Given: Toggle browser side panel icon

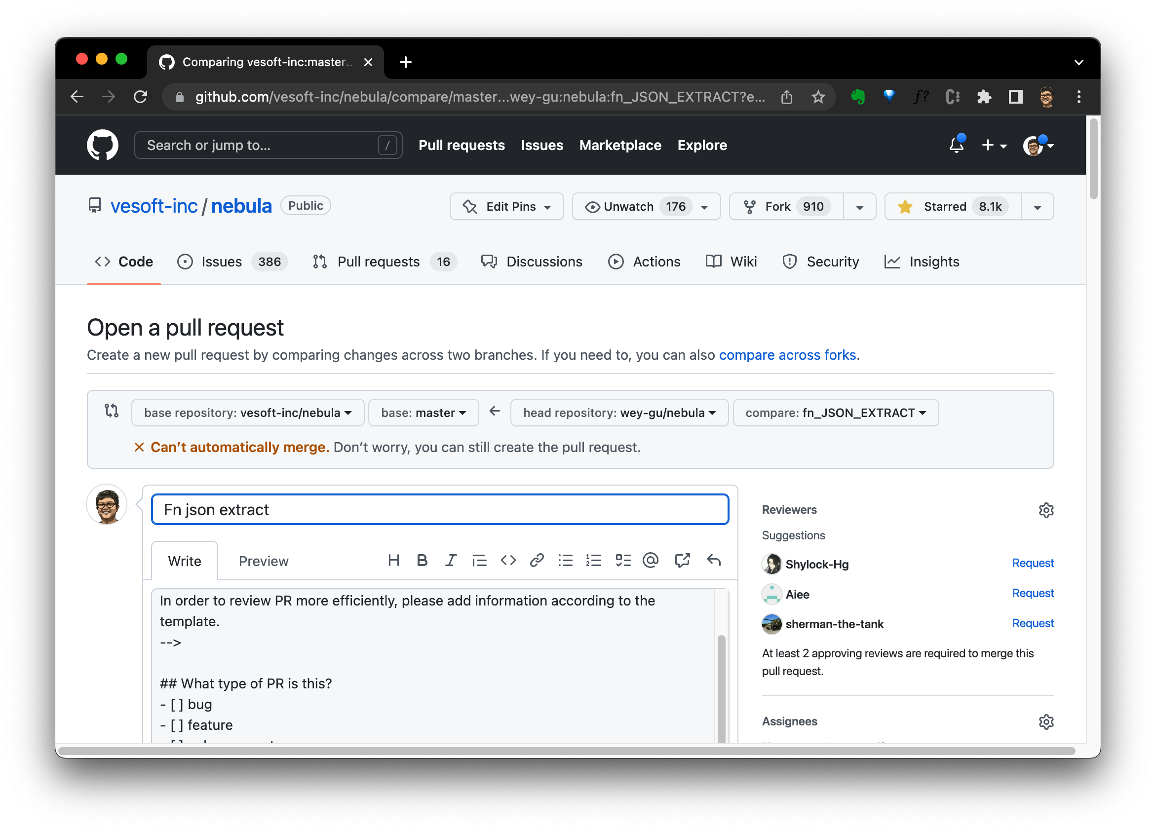Looking at the screenshot, I should (x=1015, y=96).
